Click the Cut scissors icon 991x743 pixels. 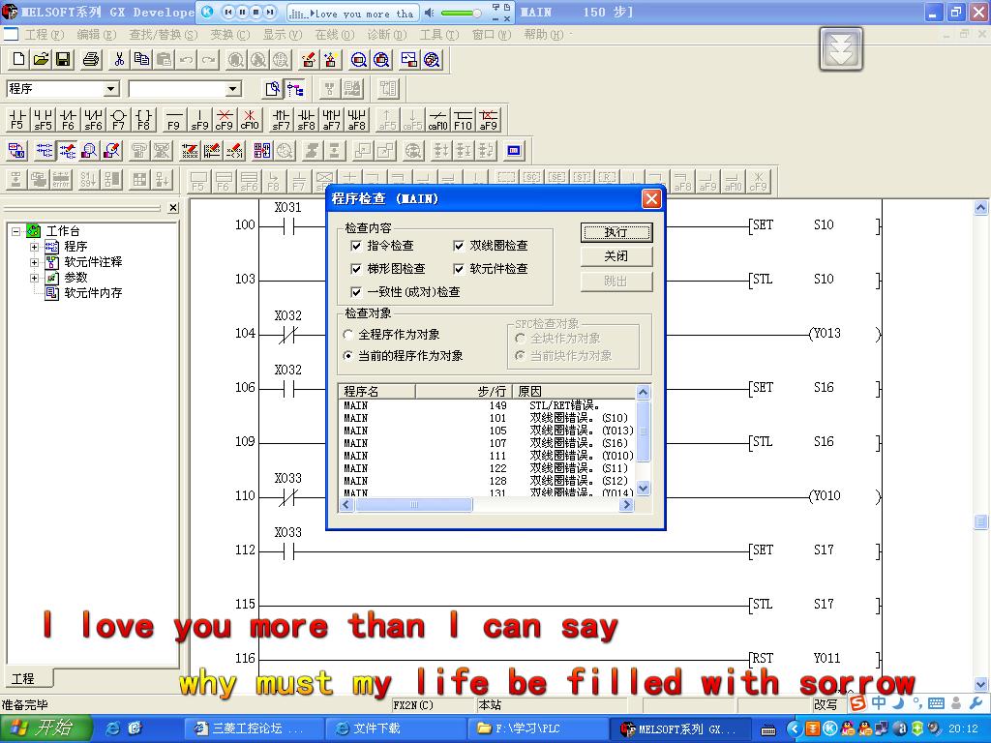pyautogui.click(x=118, y=59)
